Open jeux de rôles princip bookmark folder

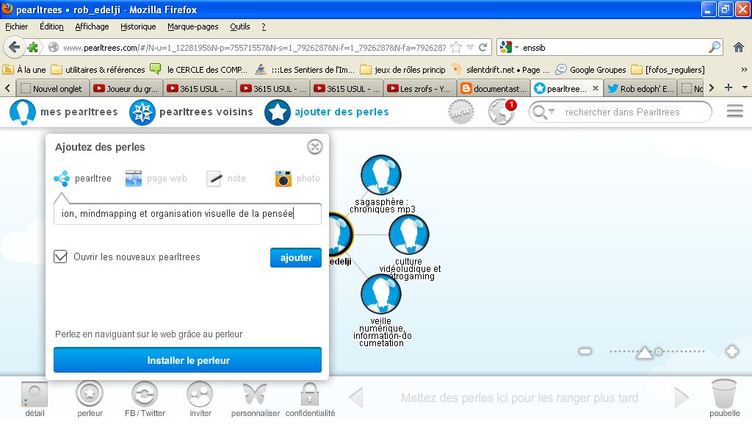403,70
